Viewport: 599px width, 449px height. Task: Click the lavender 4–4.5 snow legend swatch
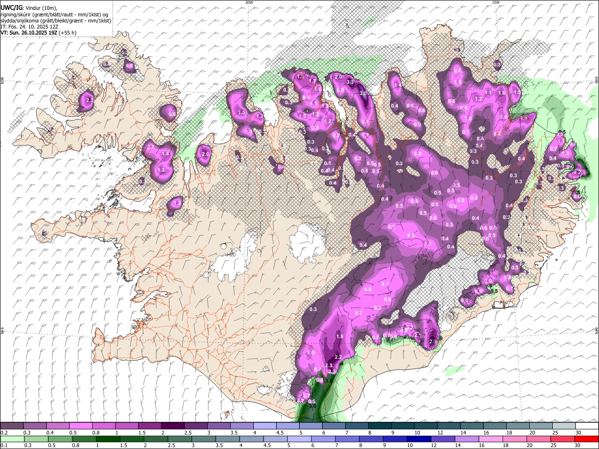tap(264, 426)
